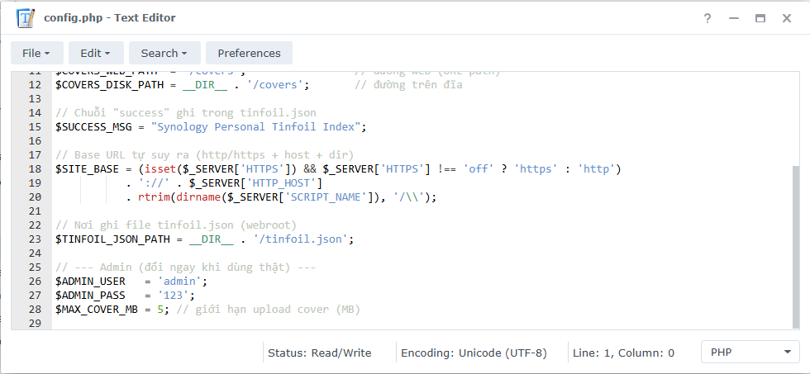
Task: Minimize the Text Editor window
Action: point(733,18)
